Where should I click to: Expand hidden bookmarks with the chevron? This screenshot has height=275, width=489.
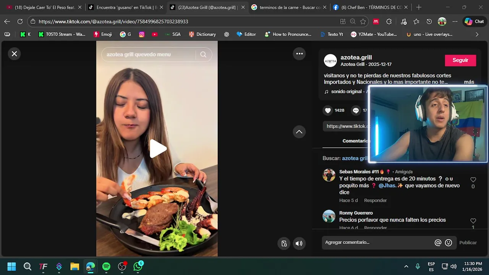pyautogui.click(x=476, y=34)
